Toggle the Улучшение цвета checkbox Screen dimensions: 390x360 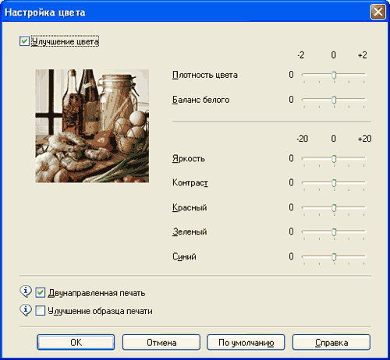[24, 41]
